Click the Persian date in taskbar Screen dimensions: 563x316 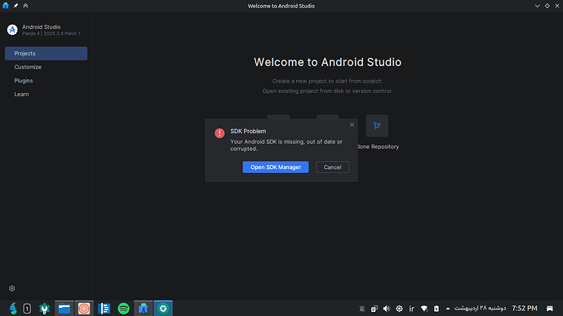(480, 308)
